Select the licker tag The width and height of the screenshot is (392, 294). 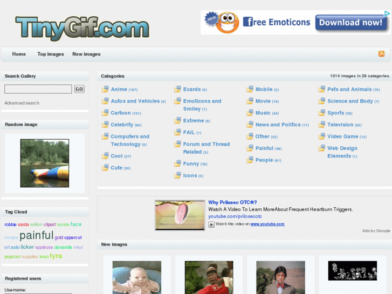[x=27, y=247]
